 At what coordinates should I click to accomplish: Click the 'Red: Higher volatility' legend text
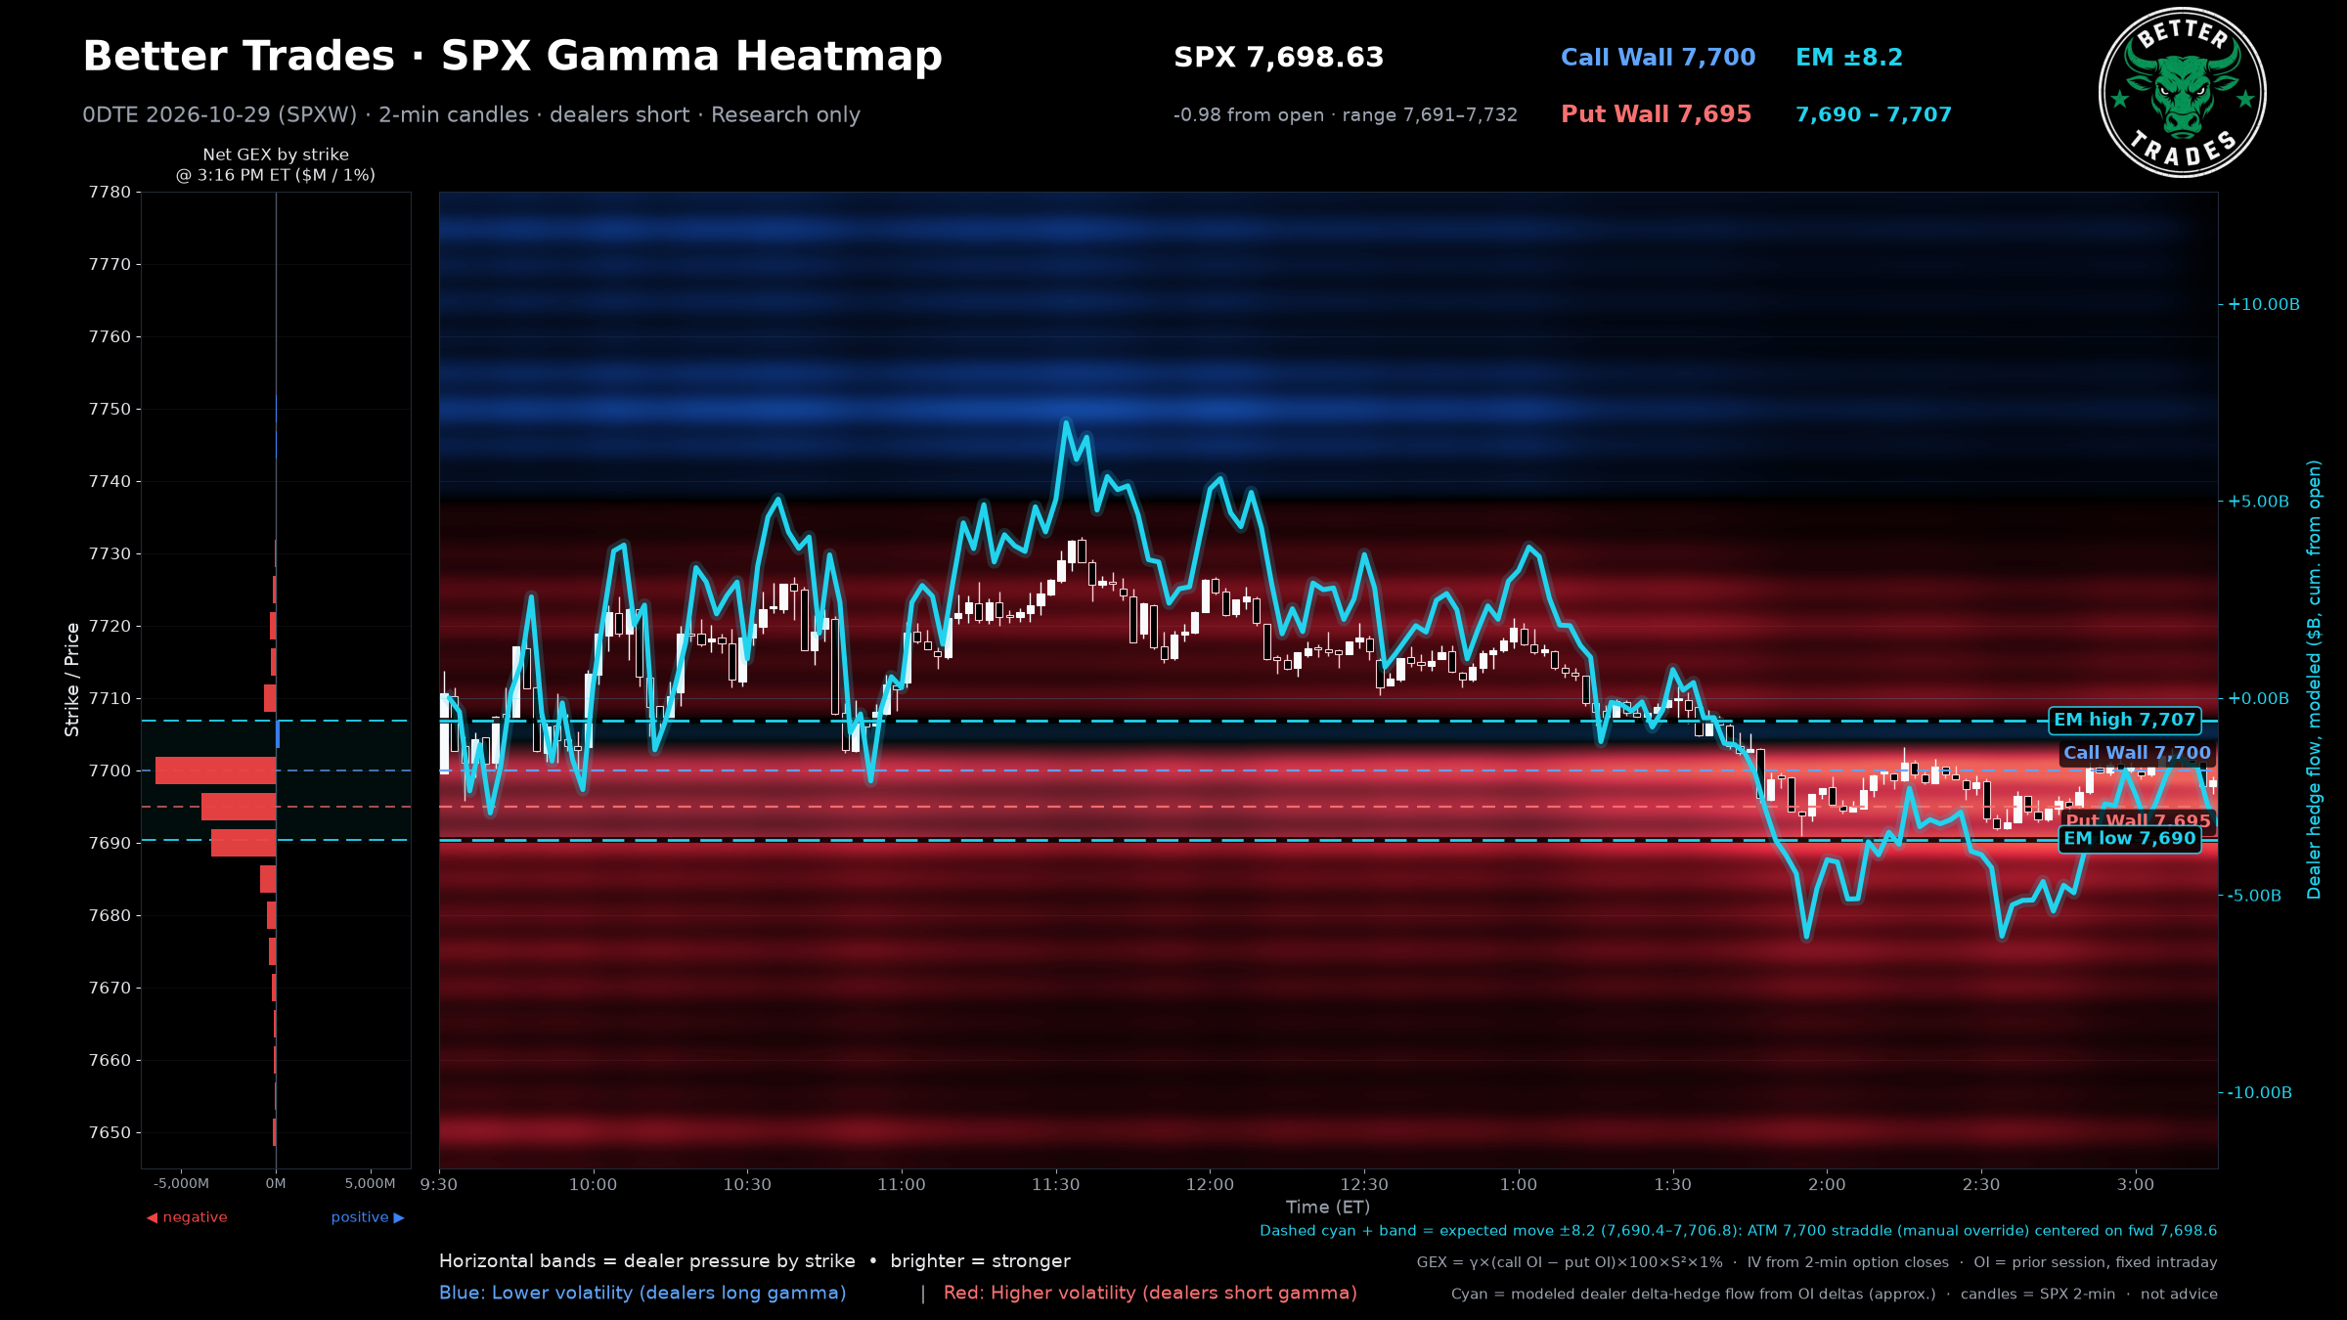[x=1150, y=1293]
